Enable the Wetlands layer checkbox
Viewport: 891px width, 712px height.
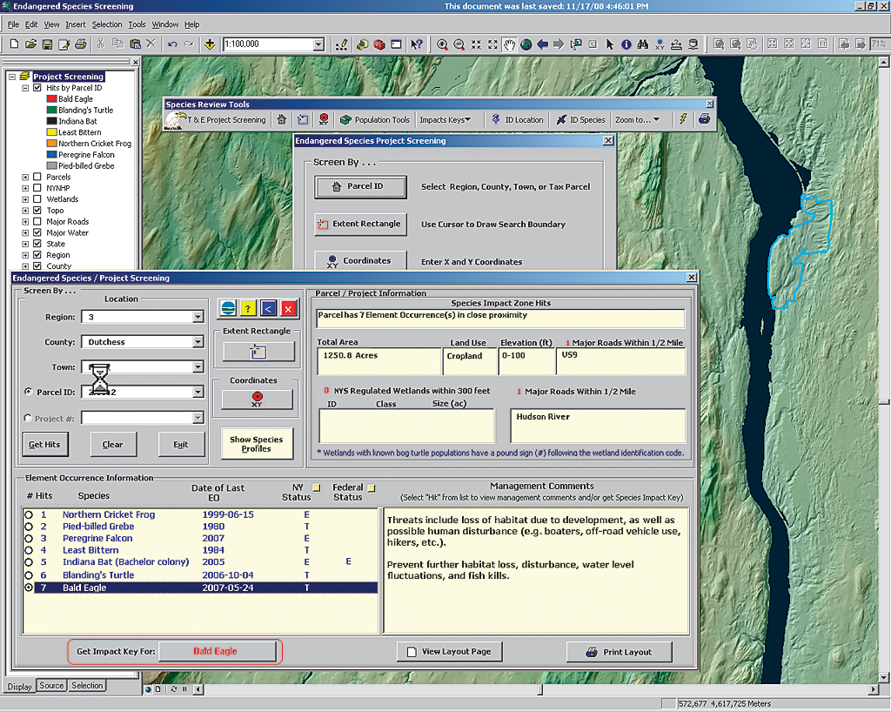(x=37, y=199)
